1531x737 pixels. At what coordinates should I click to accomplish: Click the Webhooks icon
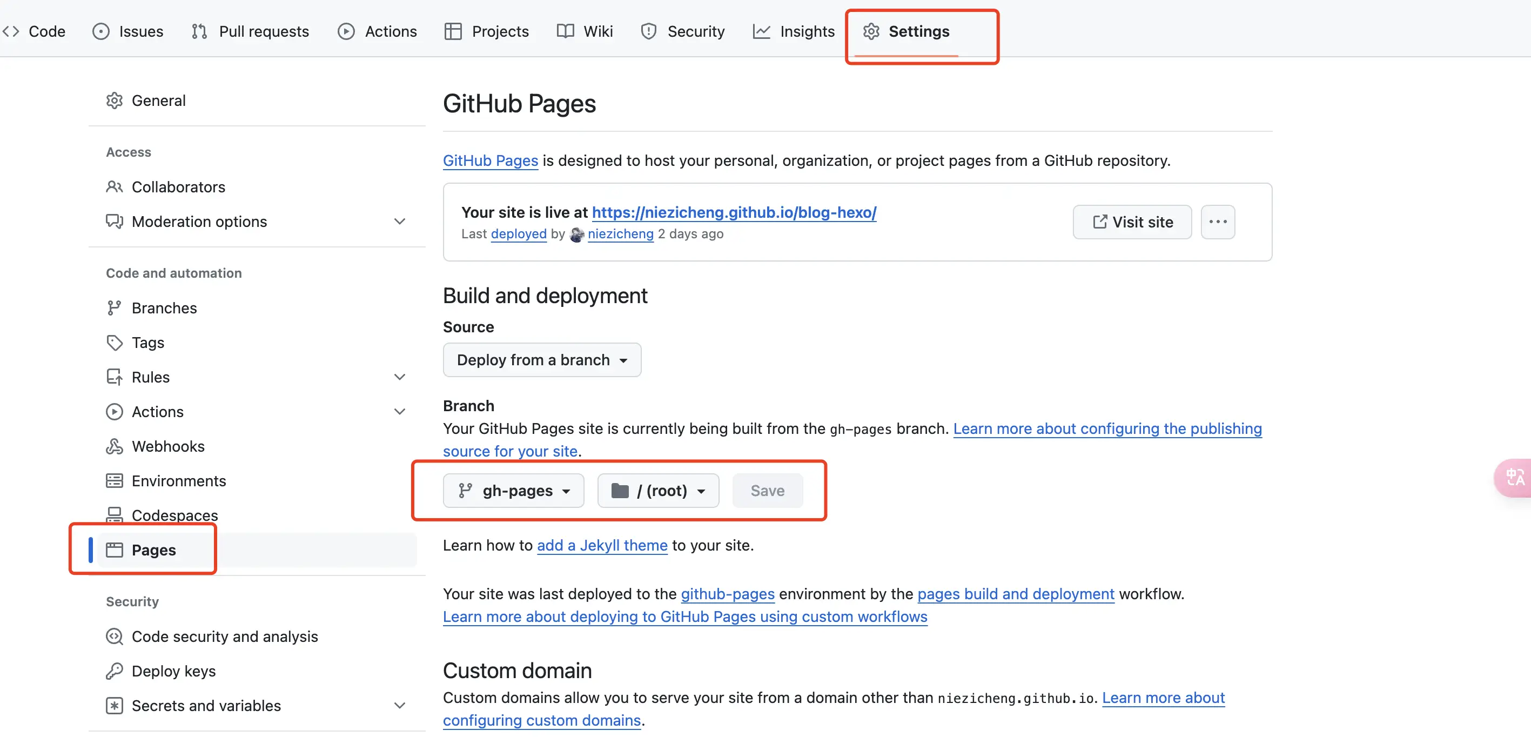114,446
